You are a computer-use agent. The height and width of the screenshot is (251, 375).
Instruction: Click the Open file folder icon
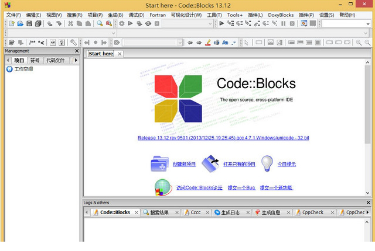coord(21,23)
